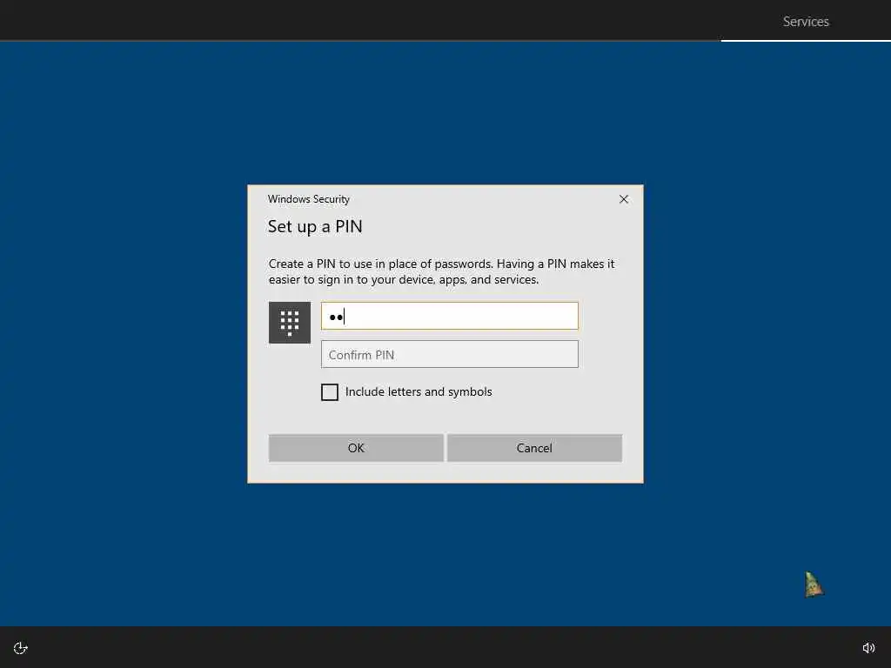Click the volume speaker icon
Screen dimensions: 891x668
(868, 648)
